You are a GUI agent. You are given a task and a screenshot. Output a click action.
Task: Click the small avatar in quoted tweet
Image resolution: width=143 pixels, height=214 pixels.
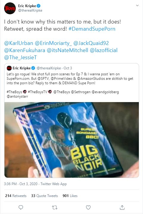[x=9, y=68]
